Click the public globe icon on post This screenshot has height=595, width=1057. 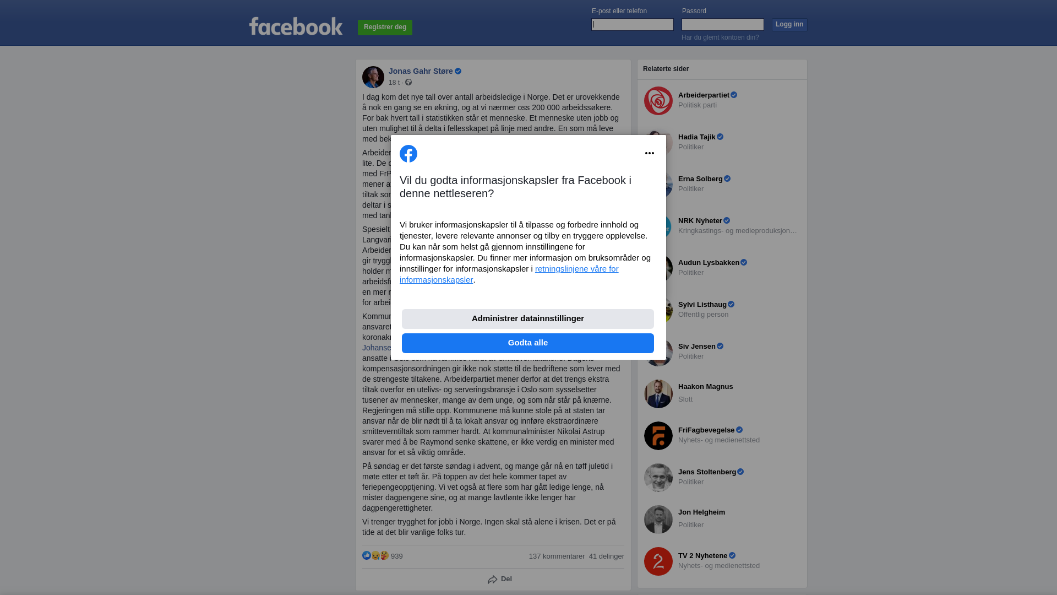click(x=408, y=82)
